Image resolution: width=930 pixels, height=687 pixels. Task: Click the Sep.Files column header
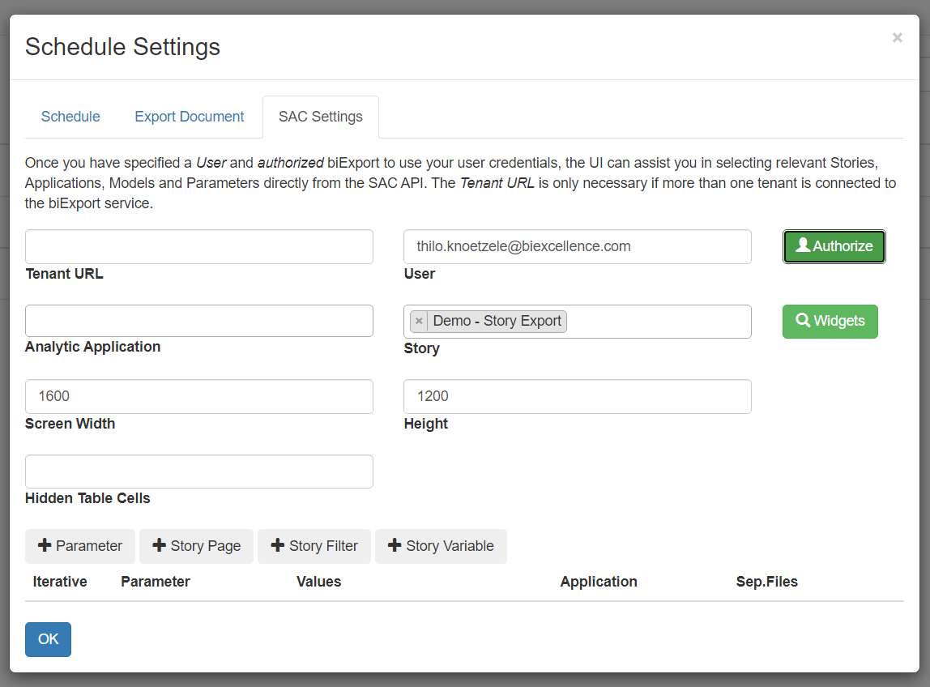(x=767, y=582)
